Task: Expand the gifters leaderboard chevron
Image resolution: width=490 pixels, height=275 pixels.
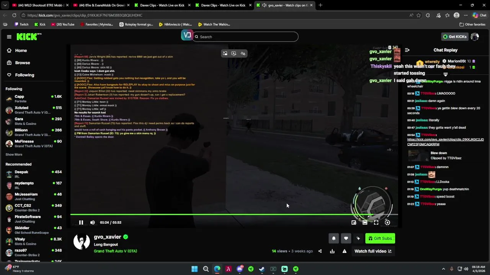Action: coord(446,74)
